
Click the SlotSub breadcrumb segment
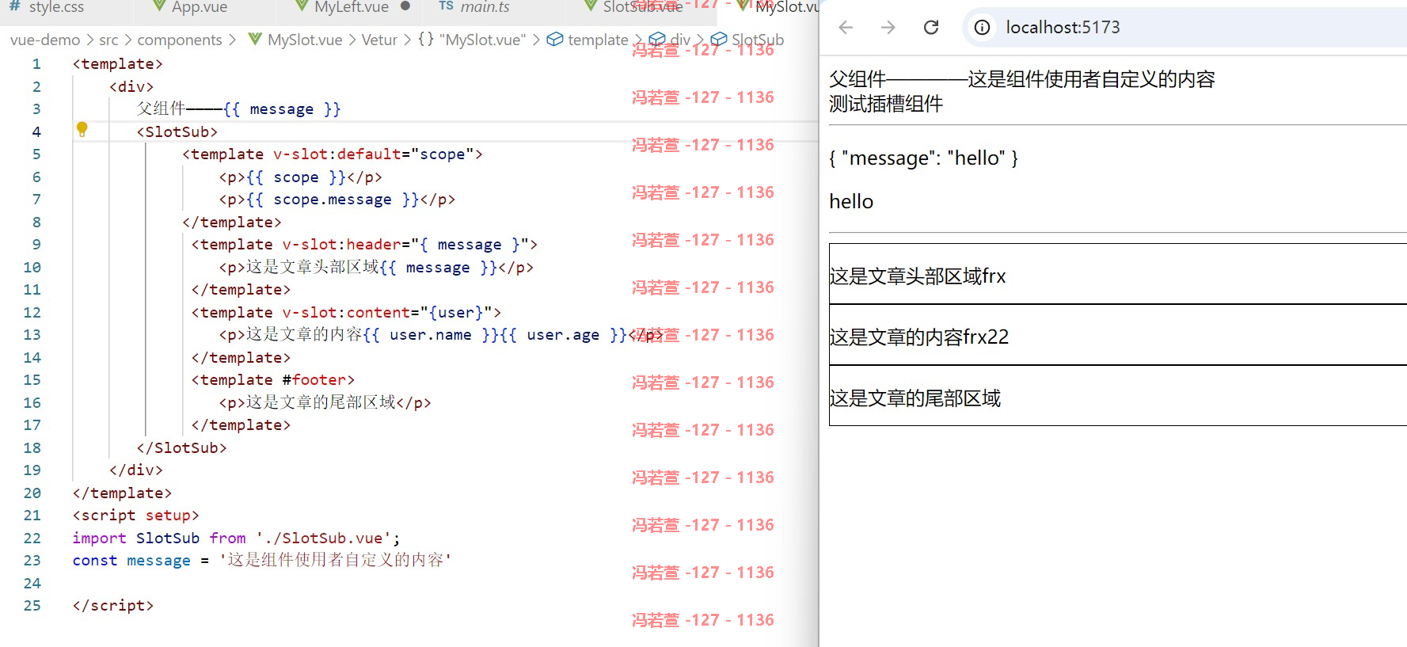[x=757, y=40]
